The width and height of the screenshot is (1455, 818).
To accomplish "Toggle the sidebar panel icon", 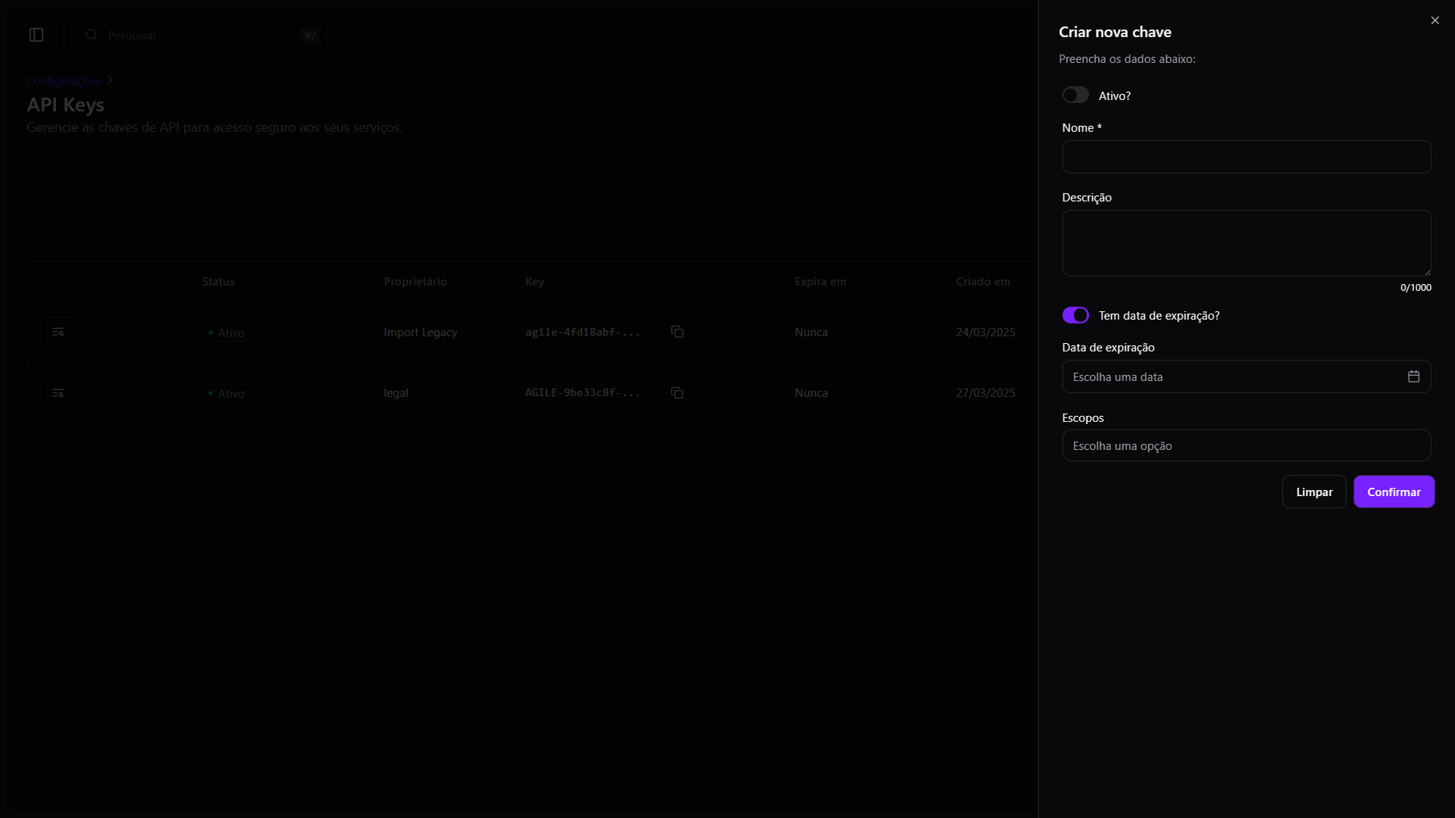I will [x=36, y=35].
